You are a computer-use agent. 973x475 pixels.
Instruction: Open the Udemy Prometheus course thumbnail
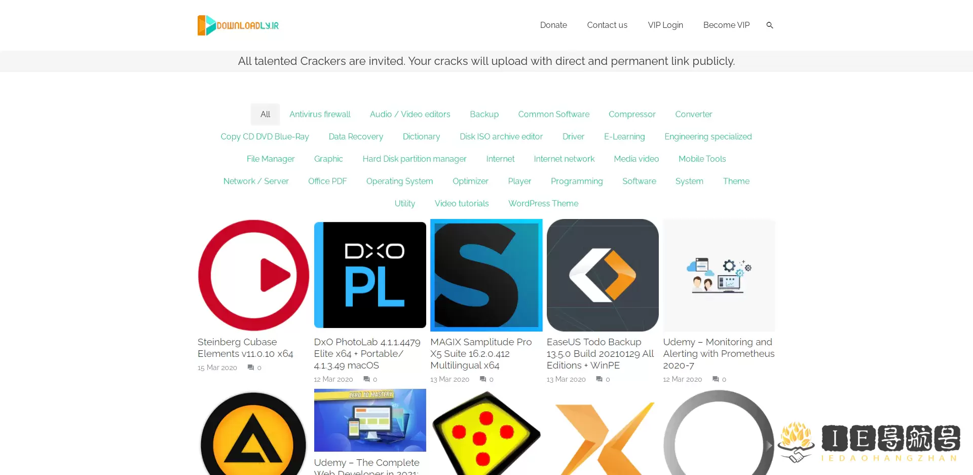[x=719, y=275]
